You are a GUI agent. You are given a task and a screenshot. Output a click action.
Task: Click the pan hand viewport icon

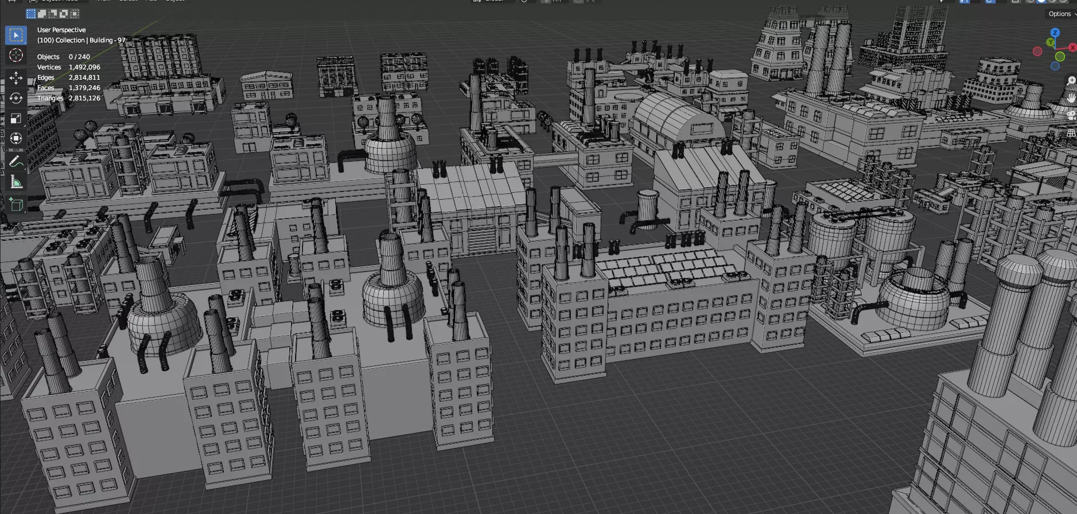coord(1071,98)
